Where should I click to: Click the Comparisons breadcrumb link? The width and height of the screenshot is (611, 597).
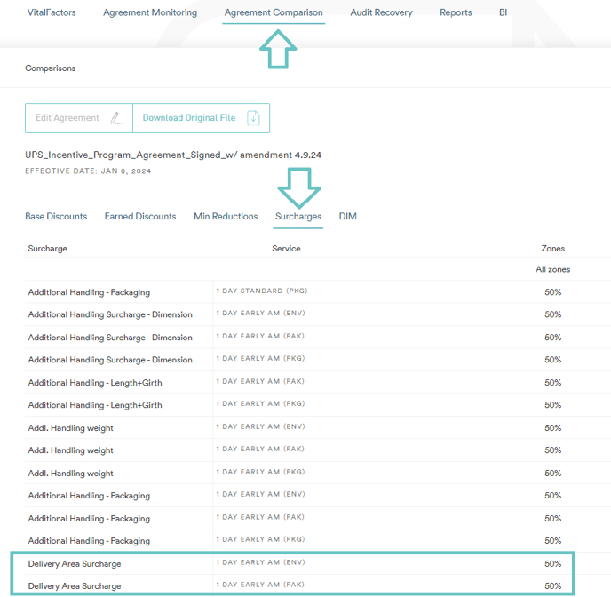[51, 68]
